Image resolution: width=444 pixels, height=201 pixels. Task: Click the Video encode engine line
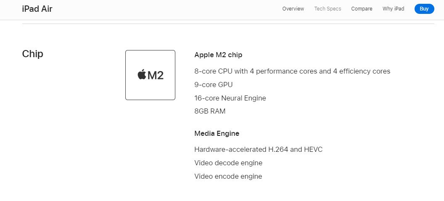[x=228, y=176]
